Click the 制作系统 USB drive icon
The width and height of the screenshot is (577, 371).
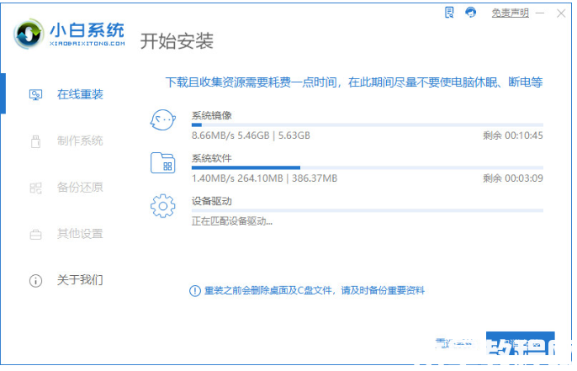click(x=35, y=141)
